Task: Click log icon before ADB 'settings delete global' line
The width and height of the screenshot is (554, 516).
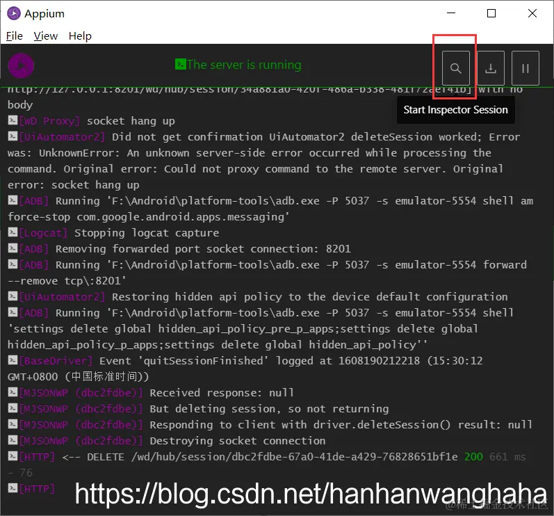Action: 13,312
